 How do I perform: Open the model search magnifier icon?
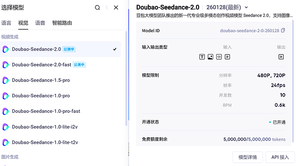pos(97,8)
